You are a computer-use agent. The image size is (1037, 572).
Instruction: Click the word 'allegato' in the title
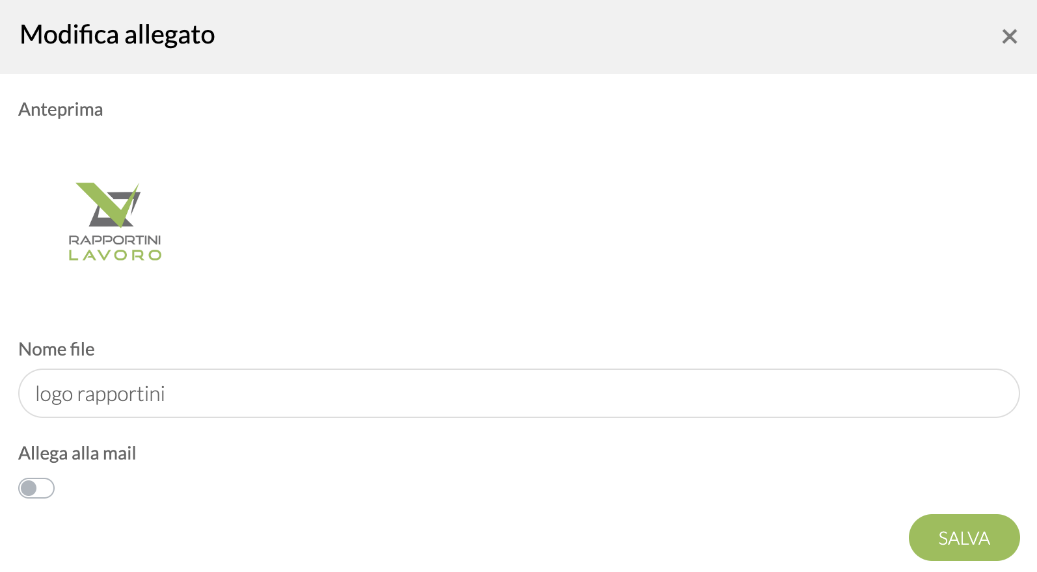169,34
